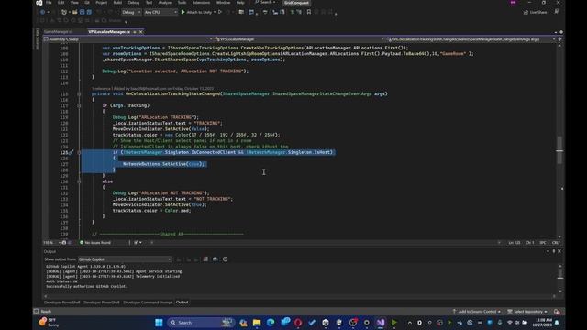Collapse the if (args.Tracking) block outline
Screen dimensions: 587x330
pyautogui.click(x=79, y=106)
